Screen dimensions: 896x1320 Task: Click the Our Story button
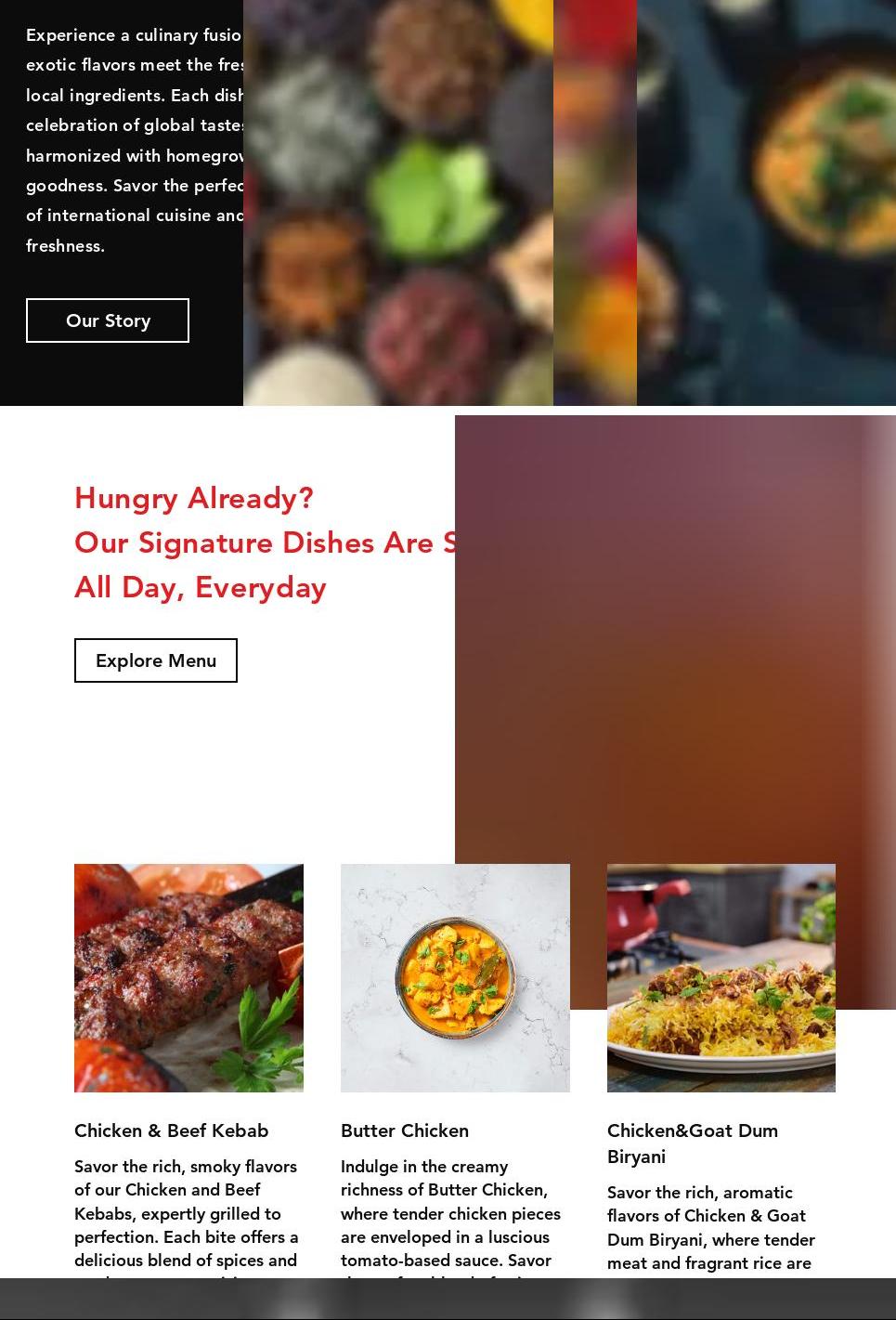[108, 320]
